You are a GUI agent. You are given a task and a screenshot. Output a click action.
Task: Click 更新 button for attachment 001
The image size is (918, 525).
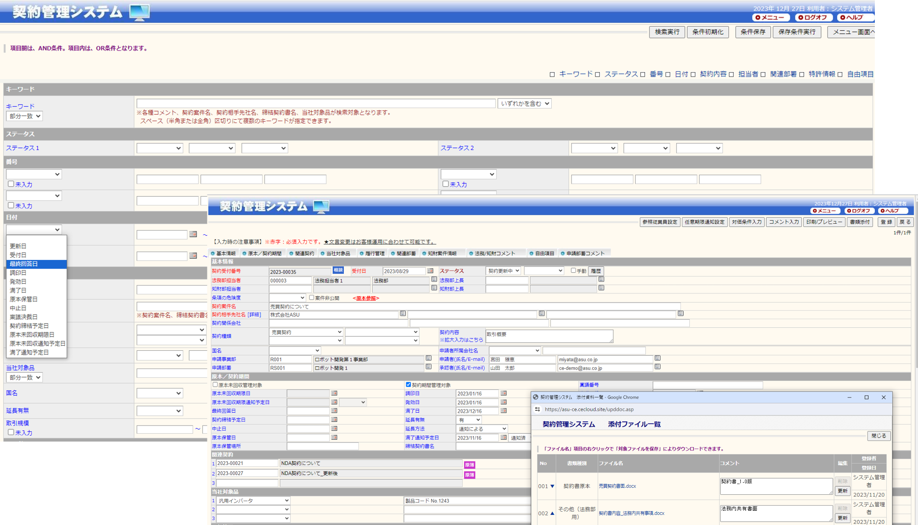(842, 491)
